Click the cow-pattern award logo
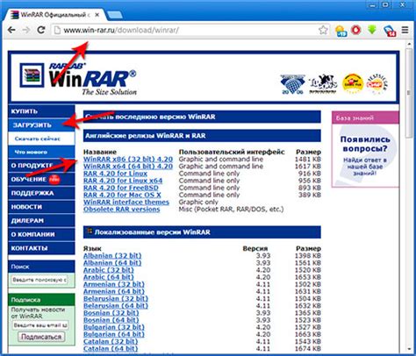Image resolution: width=416 pixels, height=356 pixels. point(323,83)
